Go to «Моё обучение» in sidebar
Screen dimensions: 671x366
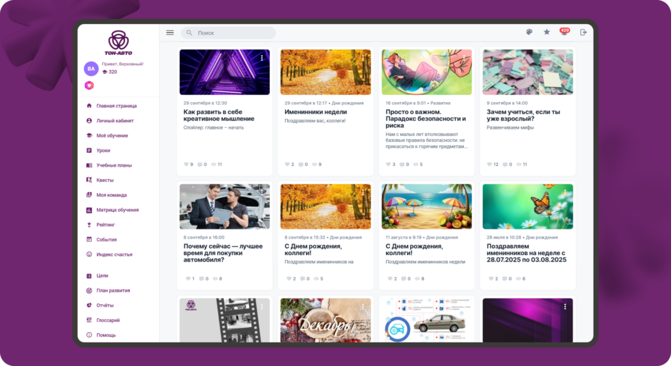(x=112, y=135)
